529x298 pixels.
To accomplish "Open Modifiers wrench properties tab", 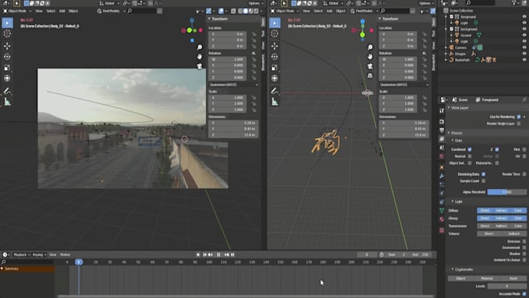I will [442, 176].
